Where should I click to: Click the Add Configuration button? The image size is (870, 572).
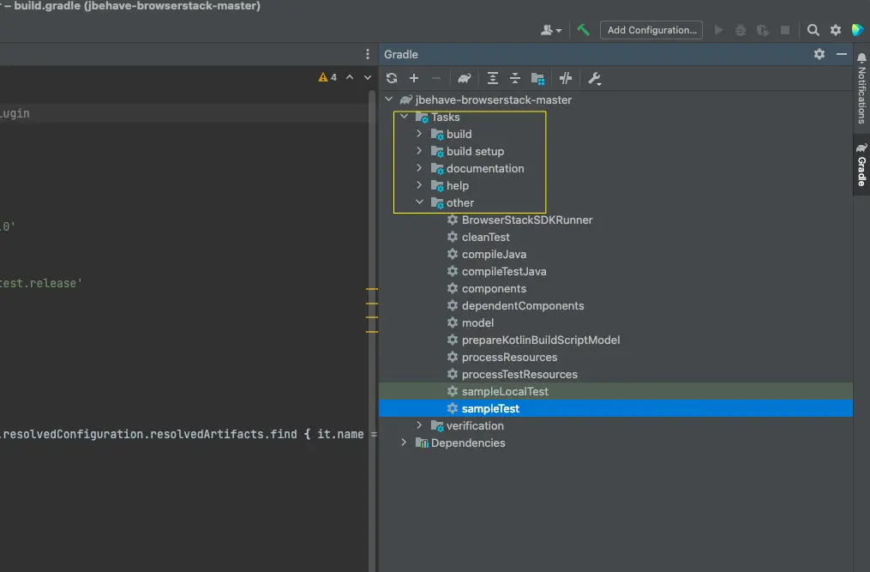point(651,30)
